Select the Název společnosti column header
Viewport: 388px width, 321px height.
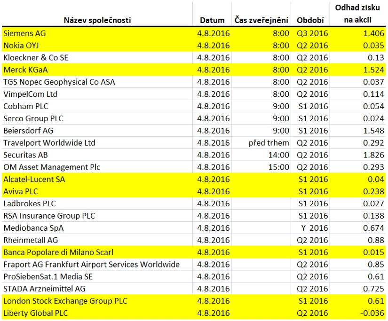[97, 20]
